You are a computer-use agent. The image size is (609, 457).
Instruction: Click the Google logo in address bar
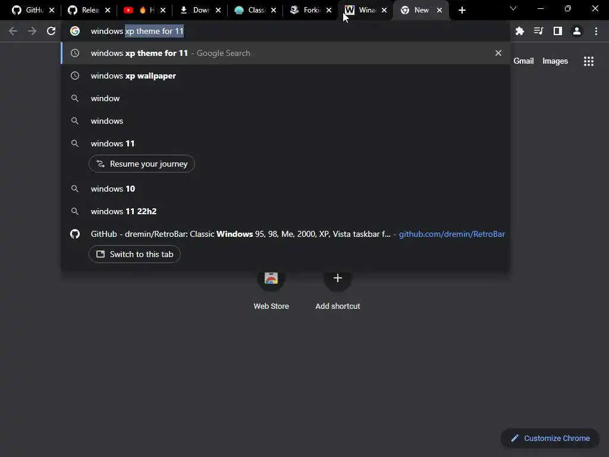(x=75, y=31)
